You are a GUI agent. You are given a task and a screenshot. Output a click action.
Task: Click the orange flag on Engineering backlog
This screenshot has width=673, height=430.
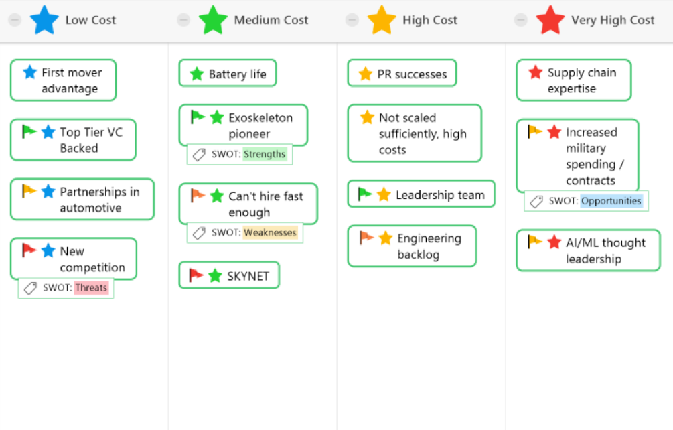[366, 237]
